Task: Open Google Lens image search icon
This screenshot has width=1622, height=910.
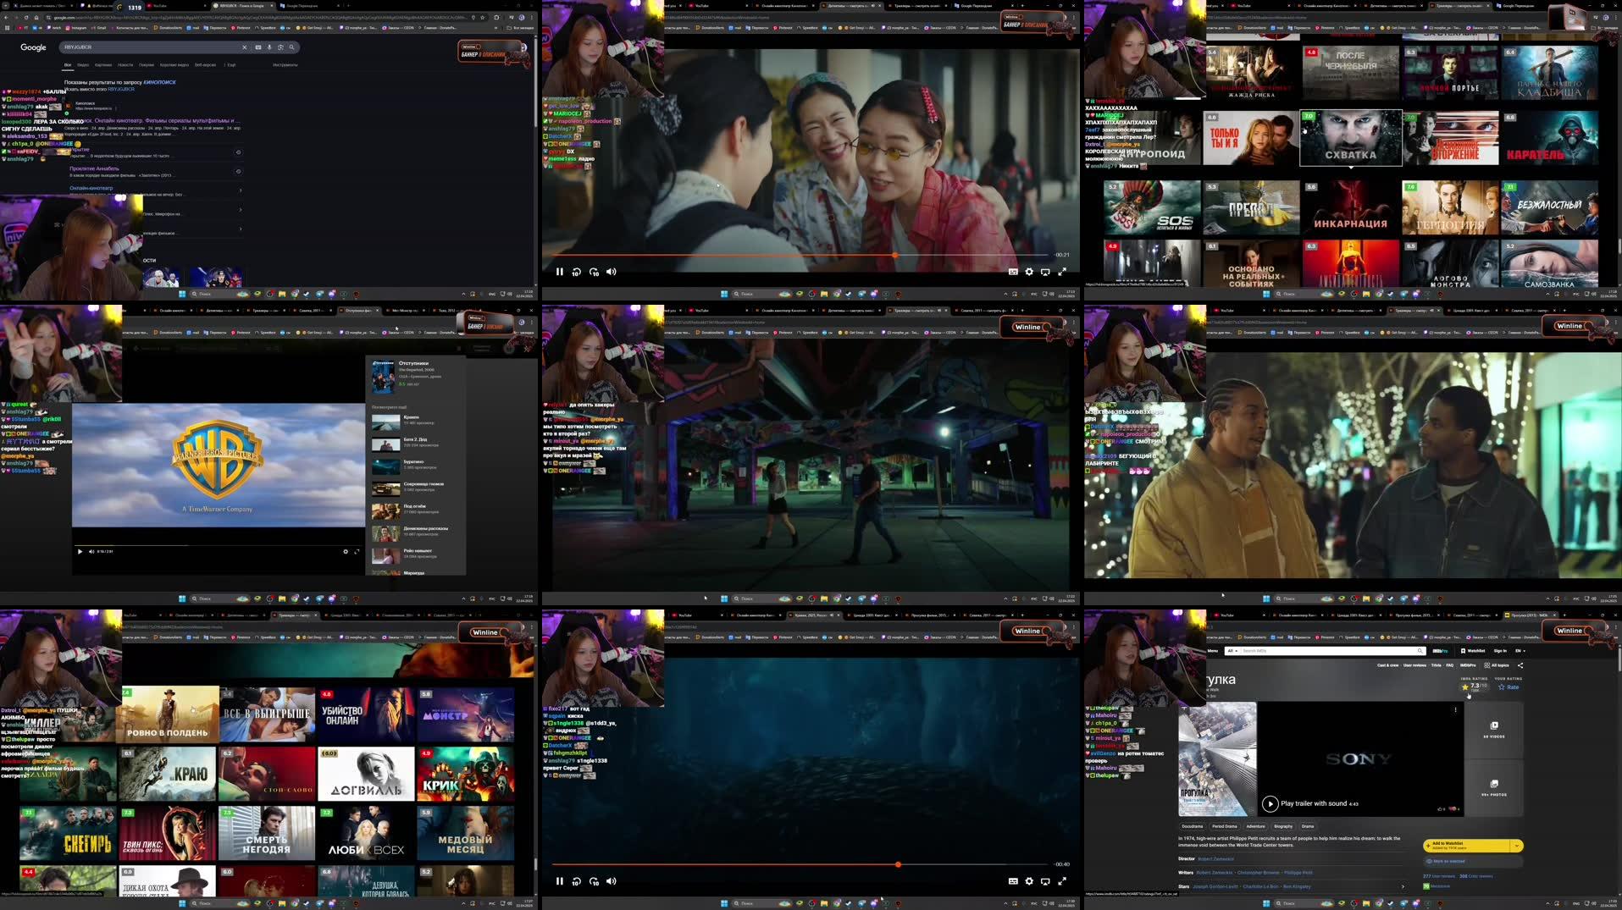Action: pyautogui.click(x=280, y=47)
